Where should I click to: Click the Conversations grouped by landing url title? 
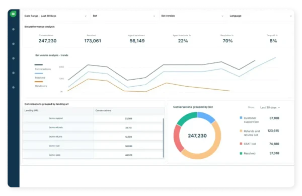coord(46,104)
